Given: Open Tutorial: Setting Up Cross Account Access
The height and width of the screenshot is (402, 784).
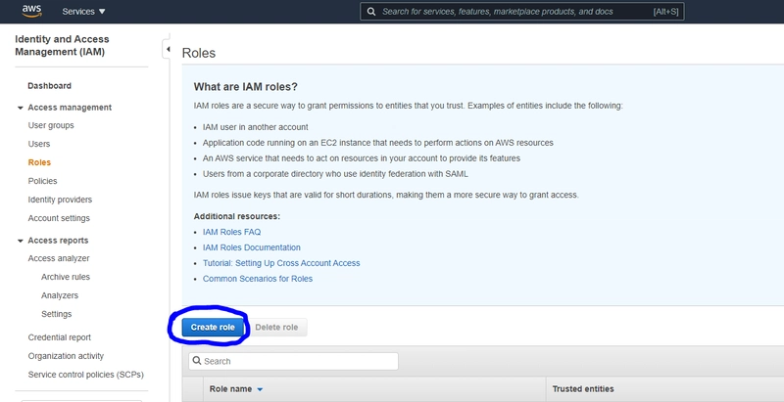Looking at the screenshot, I should [x=281, y=263].
